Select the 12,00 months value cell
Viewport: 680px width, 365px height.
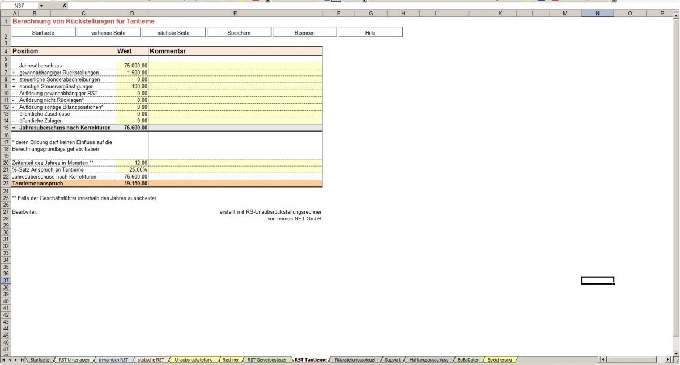132,162
